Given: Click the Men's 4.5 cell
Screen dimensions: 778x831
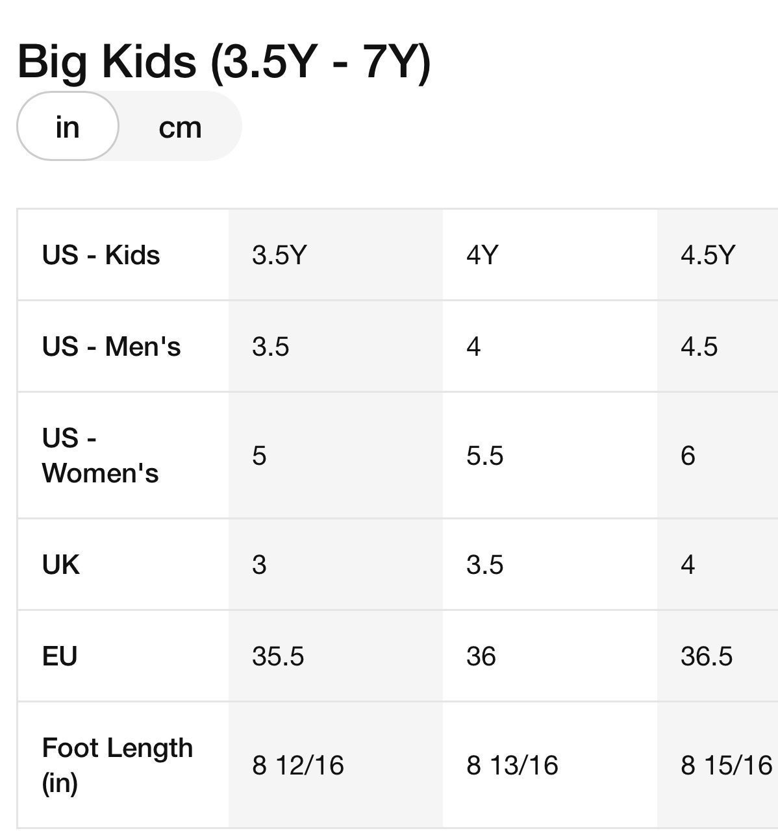Looking at the screenshot, I should (x=718, y=346).
